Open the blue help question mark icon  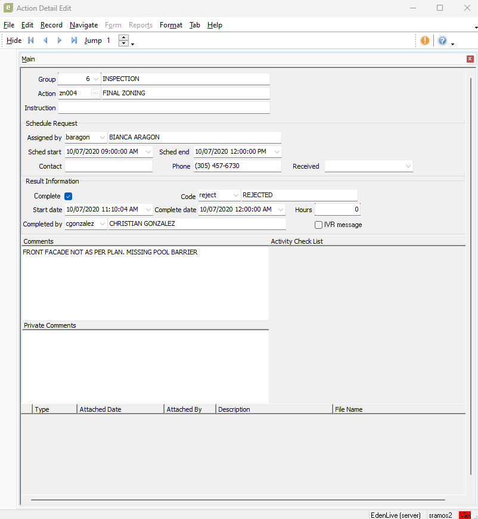point(442,41)
